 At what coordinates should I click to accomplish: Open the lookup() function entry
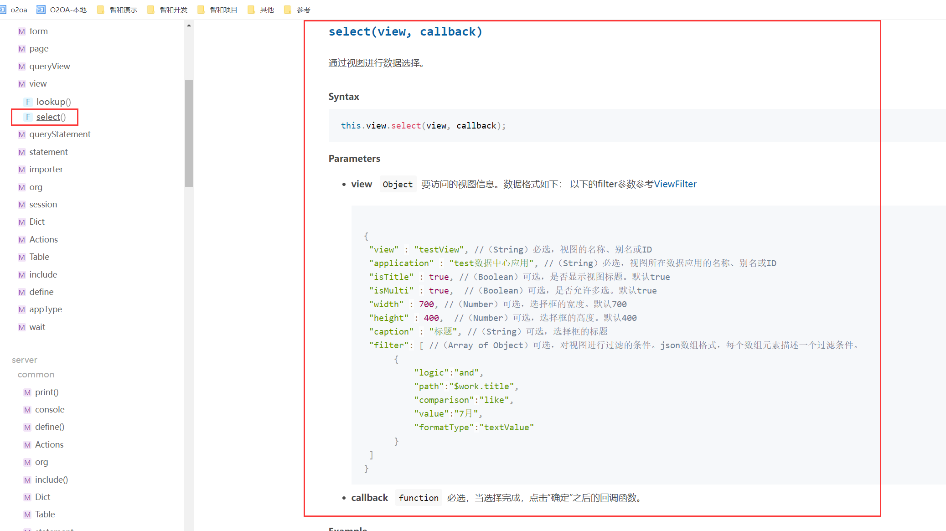point(53,102)
